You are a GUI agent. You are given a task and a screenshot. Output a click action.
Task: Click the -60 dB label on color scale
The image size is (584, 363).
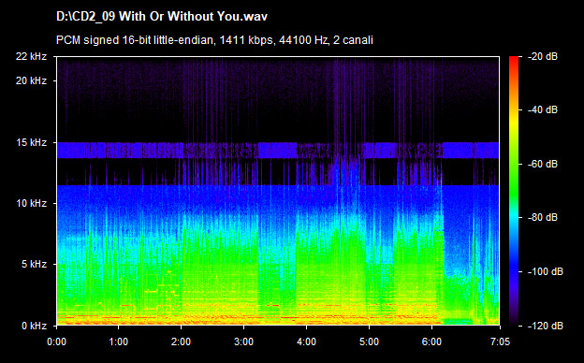[x=542, y=164]
